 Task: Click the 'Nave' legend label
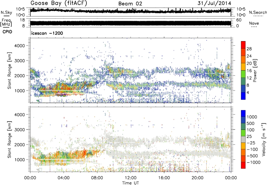pyautogui.click(x=254, y=23)
